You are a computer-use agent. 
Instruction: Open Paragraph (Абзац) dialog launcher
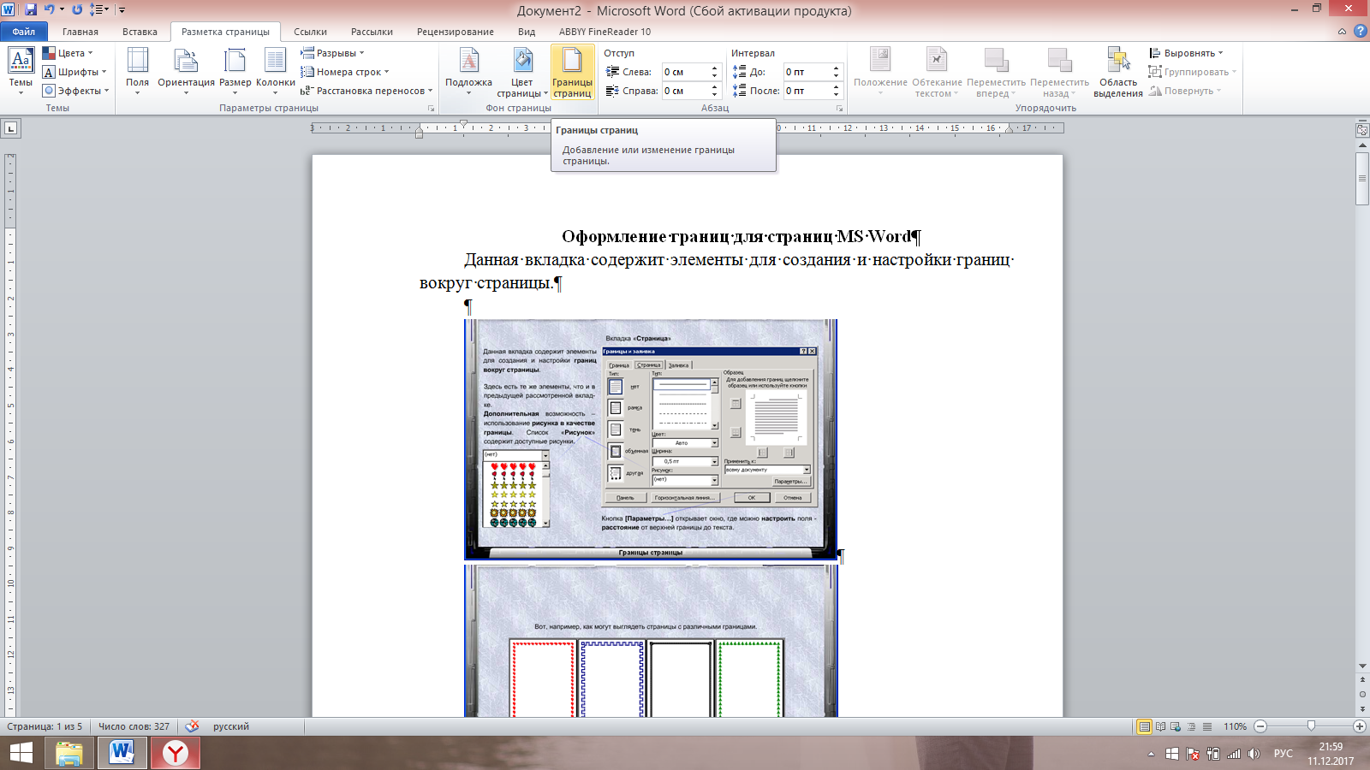pyautogui.click(x=839, y=109)
